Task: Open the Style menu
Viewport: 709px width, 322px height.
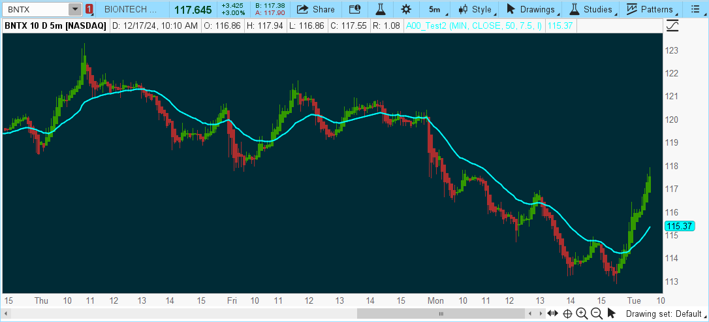Action: (475, 9)
